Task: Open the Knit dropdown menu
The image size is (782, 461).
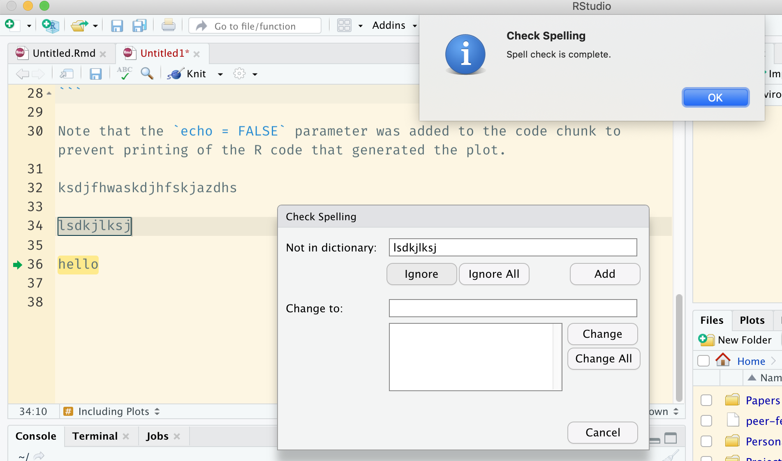Action: (x=220, y=74)
